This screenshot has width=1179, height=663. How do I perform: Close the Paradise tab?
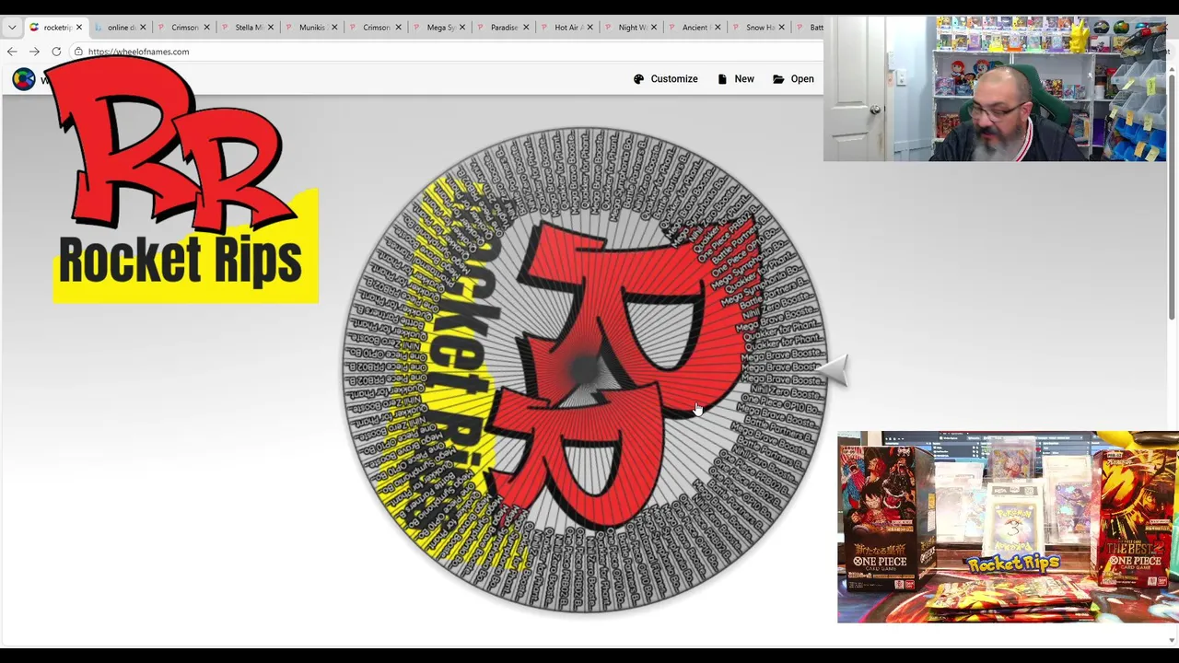(526, 28)
